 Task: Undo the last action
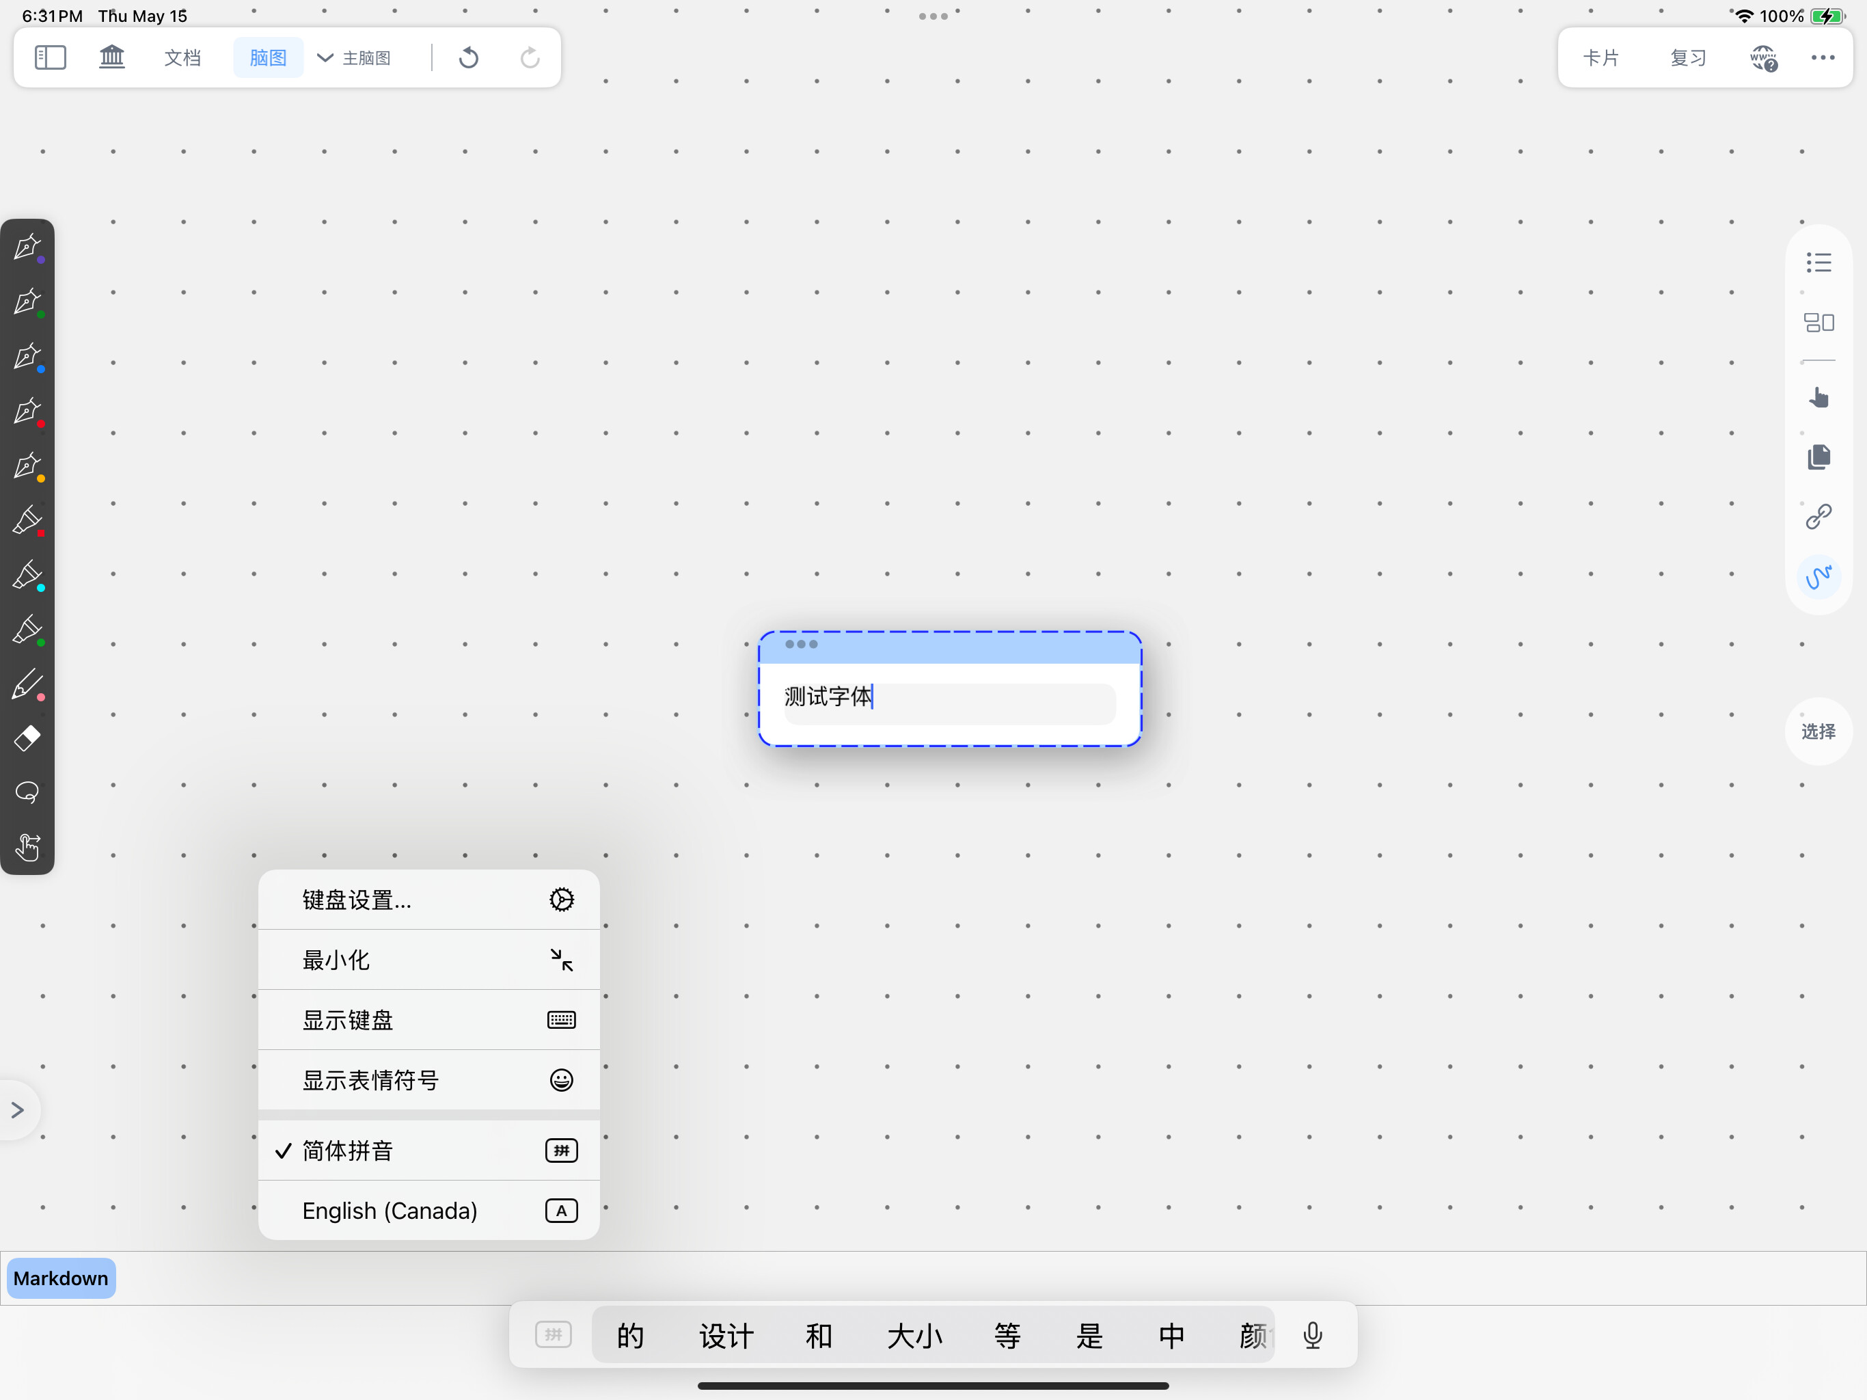coord(468,57)
